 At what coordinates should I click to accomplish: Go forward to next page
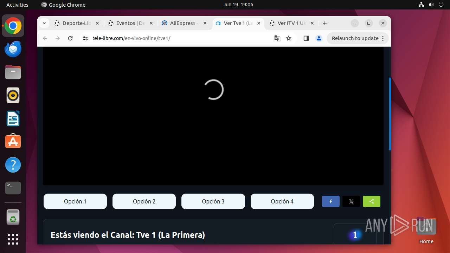[x=58, y=38]
